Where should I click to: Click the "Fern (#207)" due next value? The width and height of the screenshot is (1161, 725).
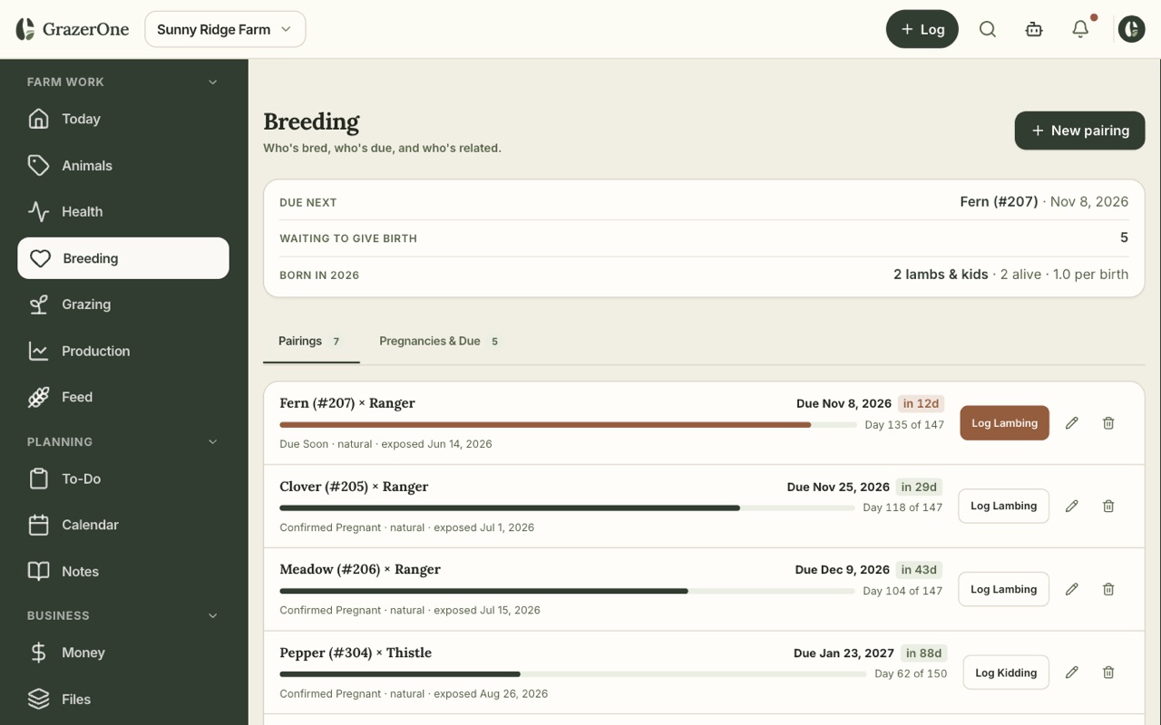coord(999,202)
